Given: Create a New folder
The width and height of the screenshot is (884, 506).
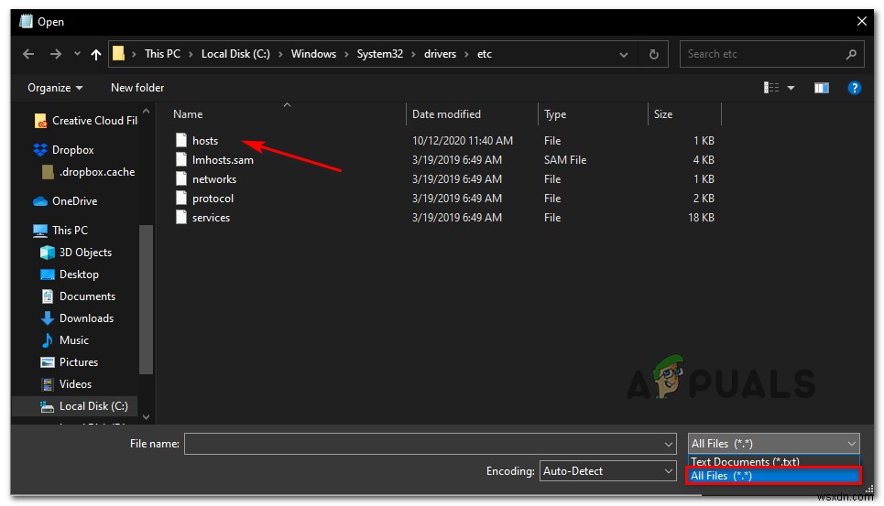Looking at the screenshot, I should pyautogui.click(x=137, y=88).
